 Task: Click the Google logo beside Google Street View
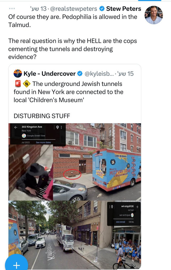click(24, 136)
